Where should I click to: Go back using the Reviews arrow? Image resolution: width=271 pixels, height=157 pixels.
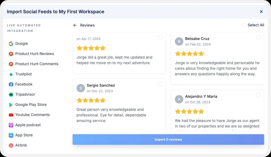[x=75, y=25]
